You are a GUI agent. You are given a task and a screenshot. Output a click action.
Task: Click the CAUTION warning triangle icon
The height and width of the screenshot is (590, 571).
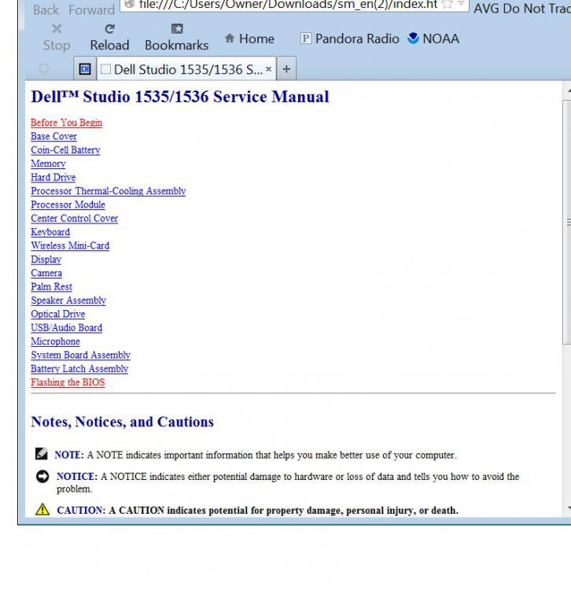coord(42,510)
